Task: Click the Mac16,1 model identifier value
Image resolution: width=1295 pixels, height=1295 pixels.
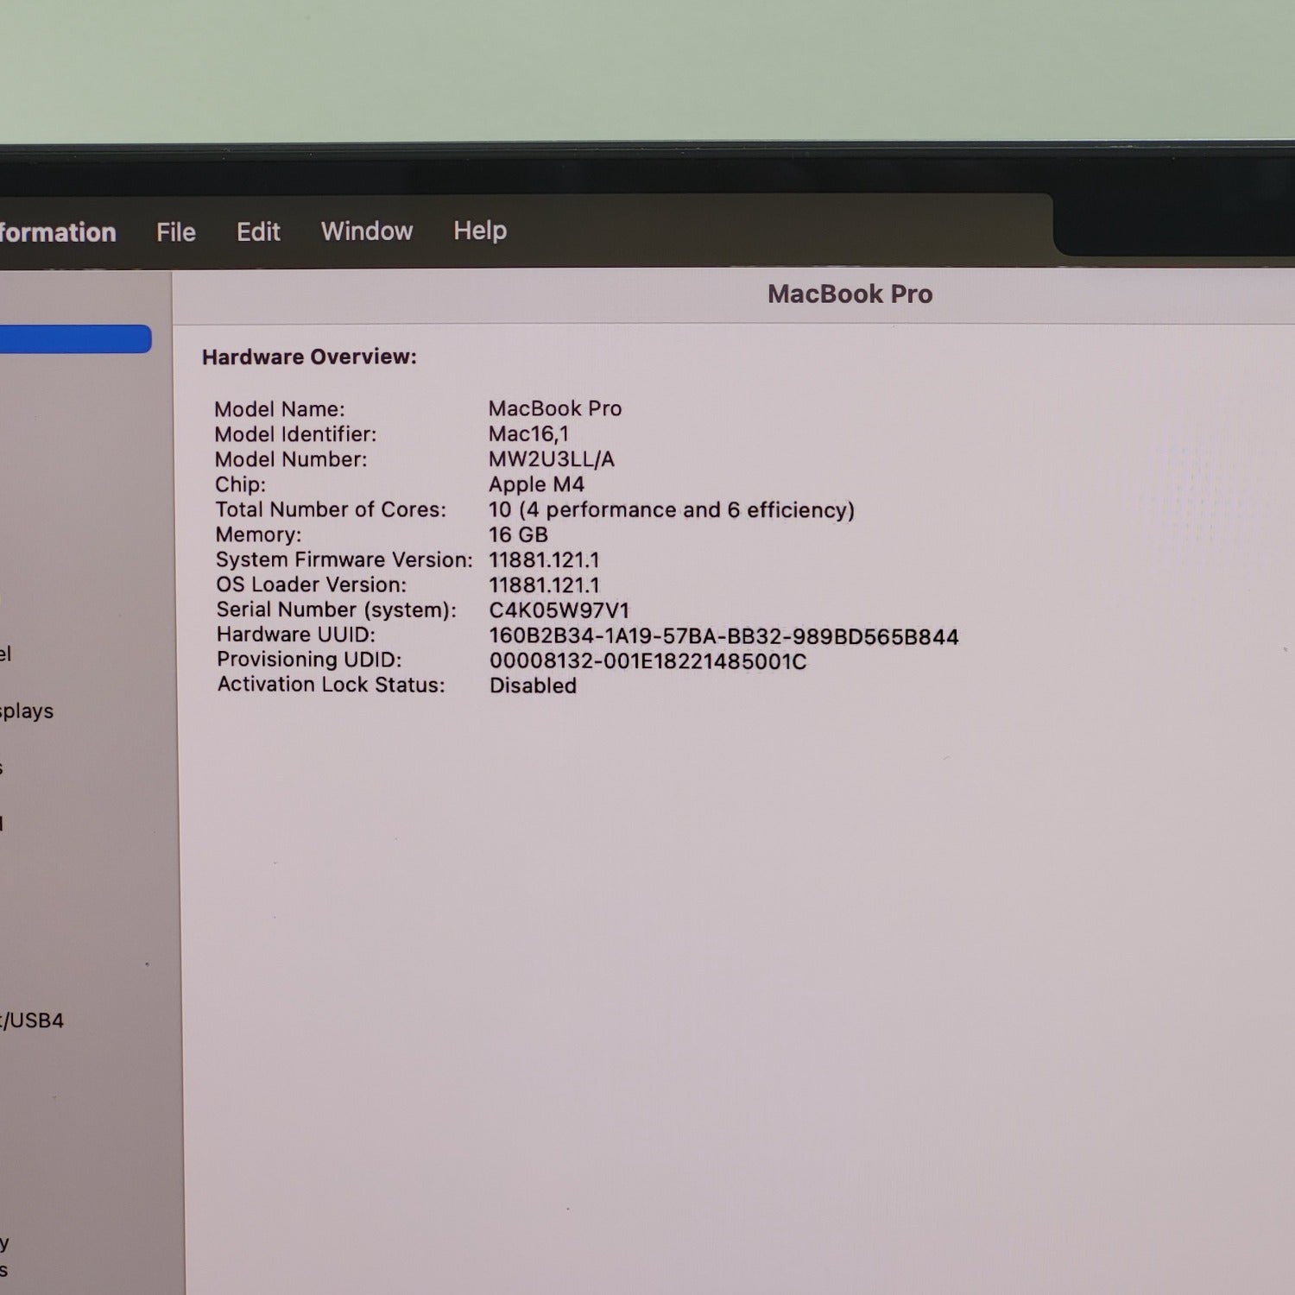Action: [528, 434]
